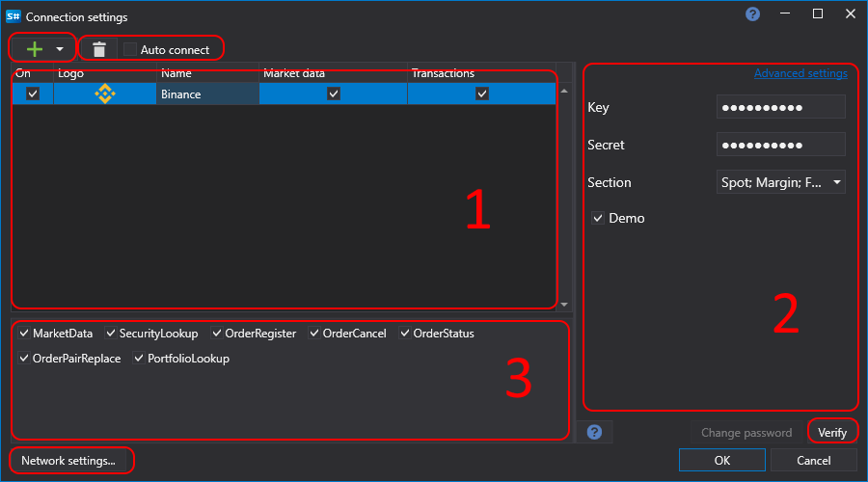Image resolution: width=868 pixels, height=482 pixels.
Task: Click the Market data column header
Action: click(x=334, y=73)
